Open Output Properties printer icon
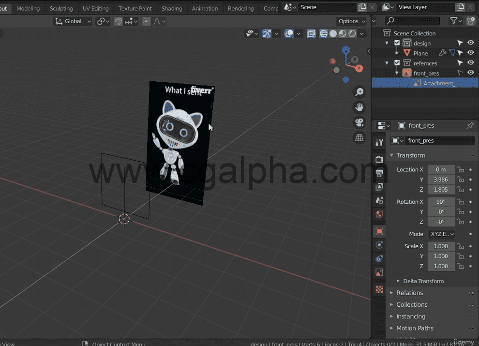 [x=379, y=173]
